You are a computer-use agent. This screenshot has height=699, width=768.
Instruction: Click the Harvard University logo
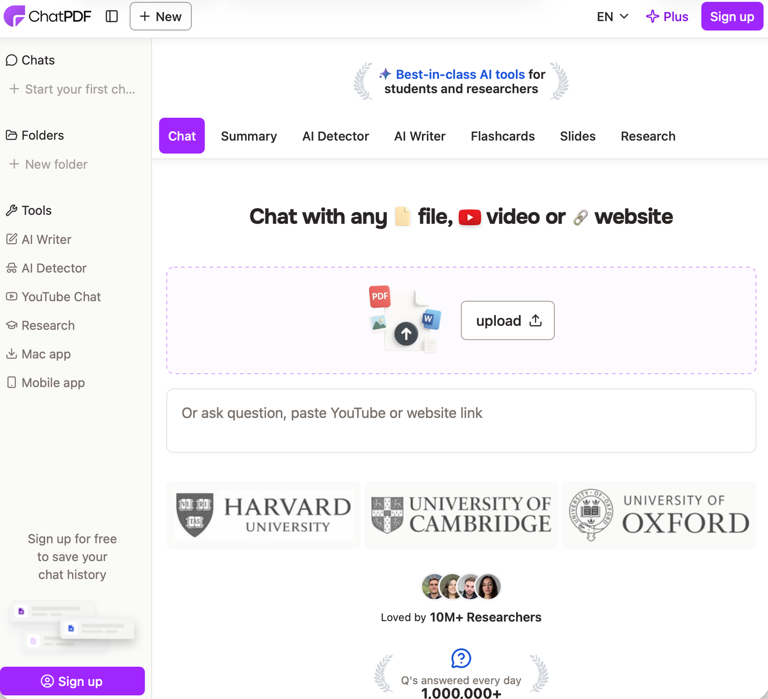264,515
